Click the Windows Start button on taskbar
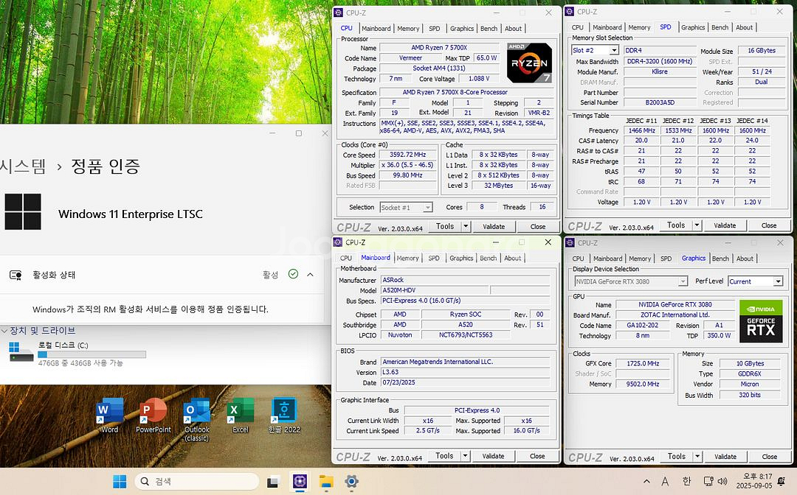Viewport: 797px width, 495px height. point(120,481)
